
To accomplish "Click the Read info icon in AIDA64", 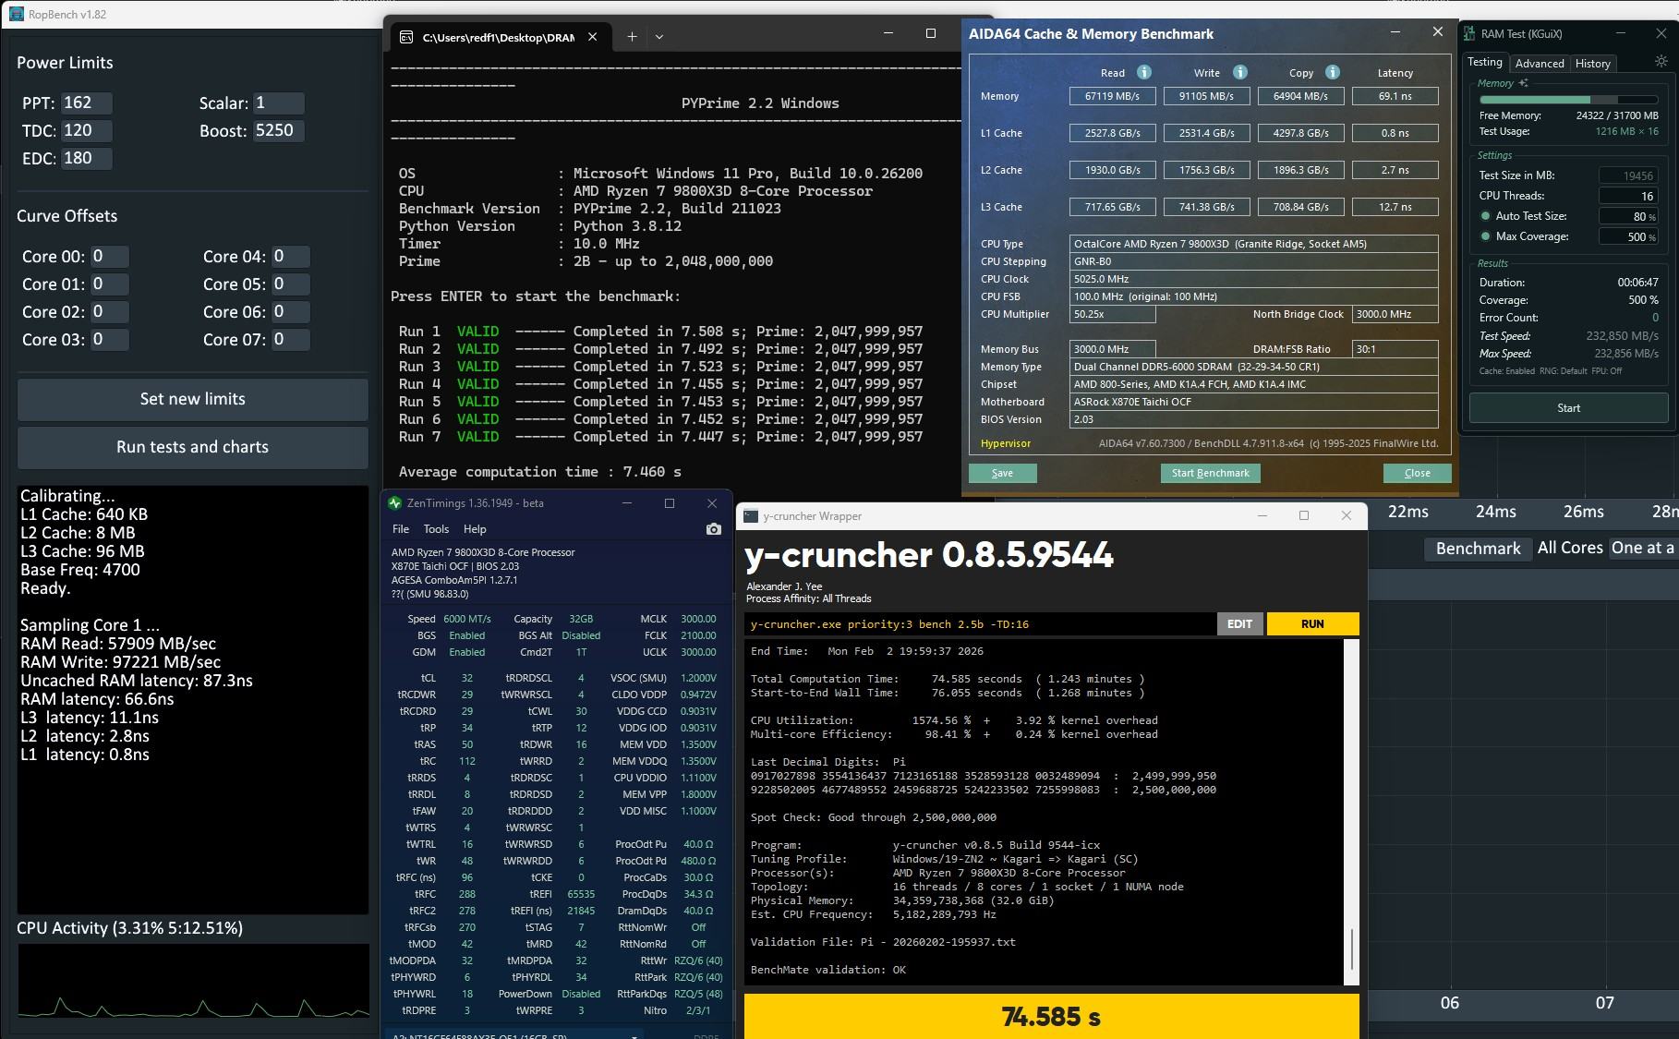I will pos(1143,72).
